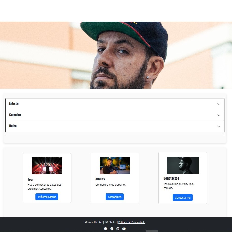Click the Contactos card heading

(x=171, y=178)
